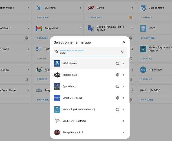Screen dimensions: 172x141
Task: Open Met.no 1 SERVICE link
Action: point(147,59)
